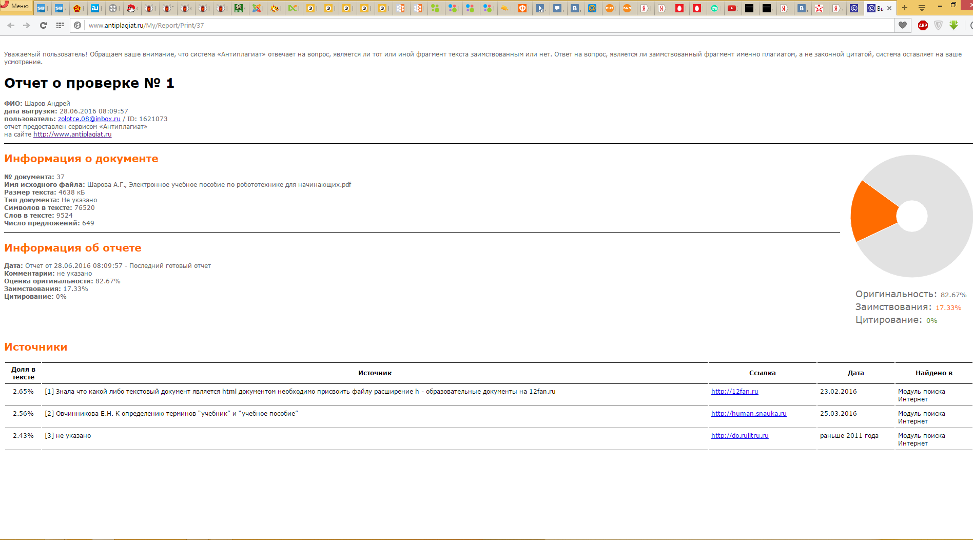Viewport: 973px width, 540px height.
Task: Open the green download arrow extension
Action: [953, 25]
